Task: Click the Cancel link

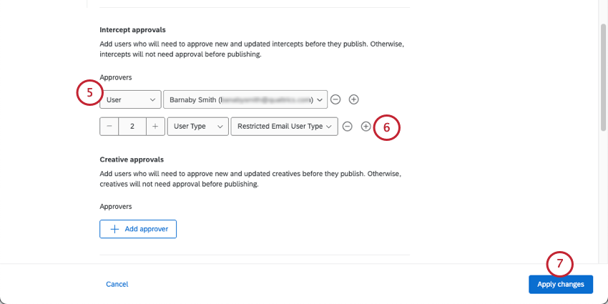Action: (x=117, y=284)
